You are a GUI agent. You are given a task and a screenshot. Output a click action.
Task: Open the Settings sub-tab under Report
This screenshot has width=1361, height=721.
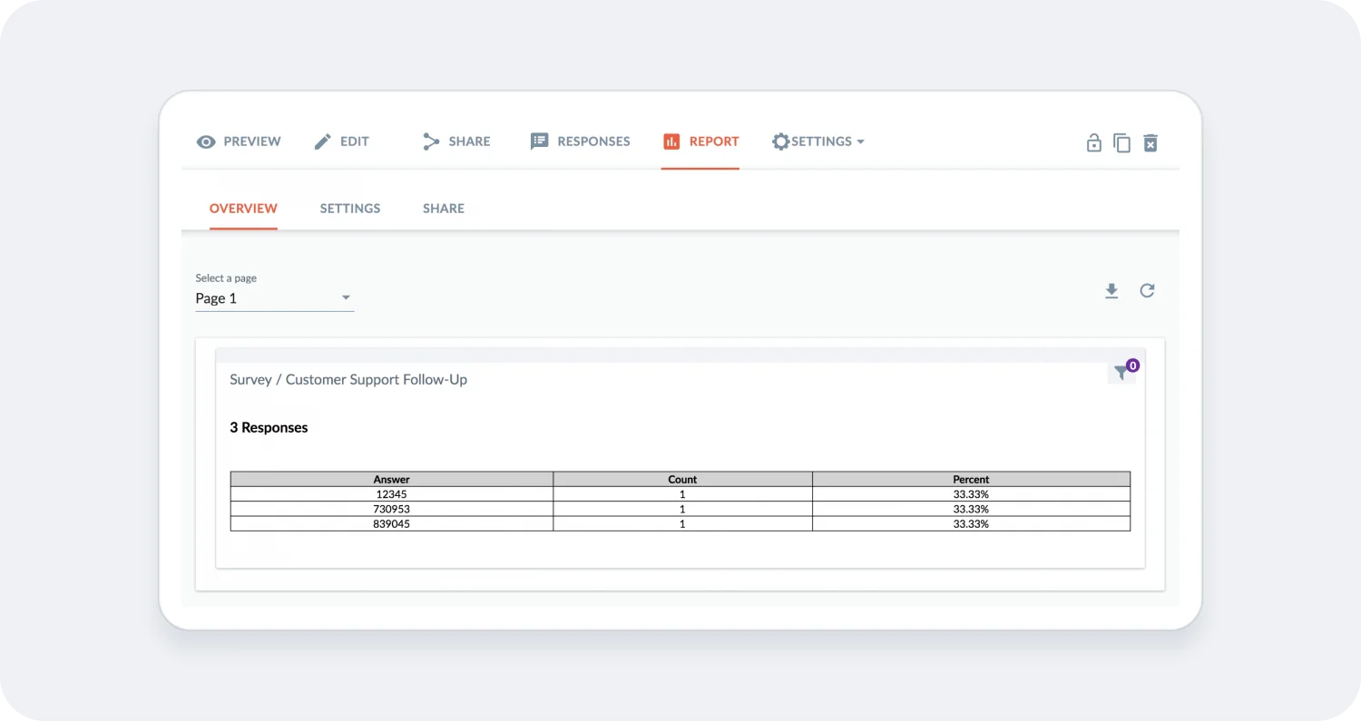[350, 209]
